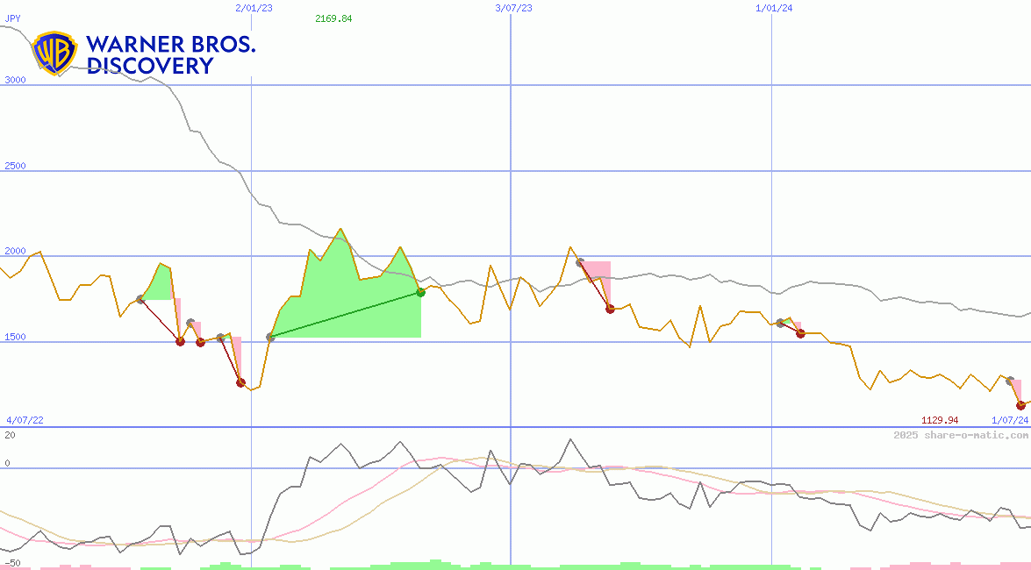
Task: Click the red exit marker at the lowest point before 2/01/23
Action: tap(240, 382)
